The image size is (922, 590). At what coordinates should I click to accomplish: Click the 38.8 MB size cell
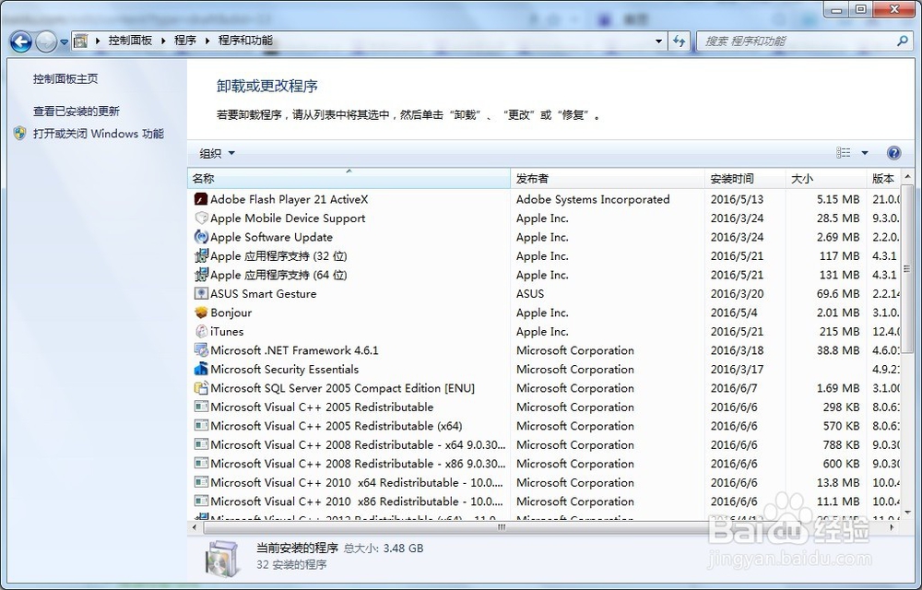point(838,350)
